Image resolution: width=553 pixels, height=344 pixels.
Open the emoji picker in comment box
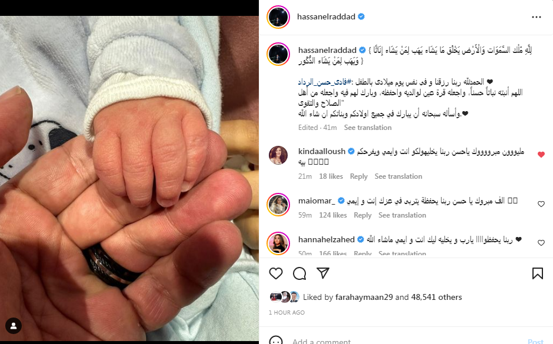[x=276, y=341]
